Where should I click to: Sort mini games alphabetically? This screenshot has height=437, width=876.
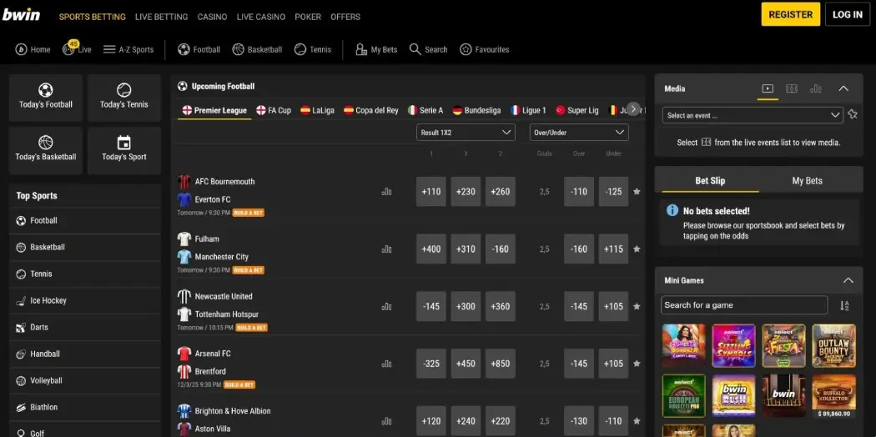pos(844,305)
